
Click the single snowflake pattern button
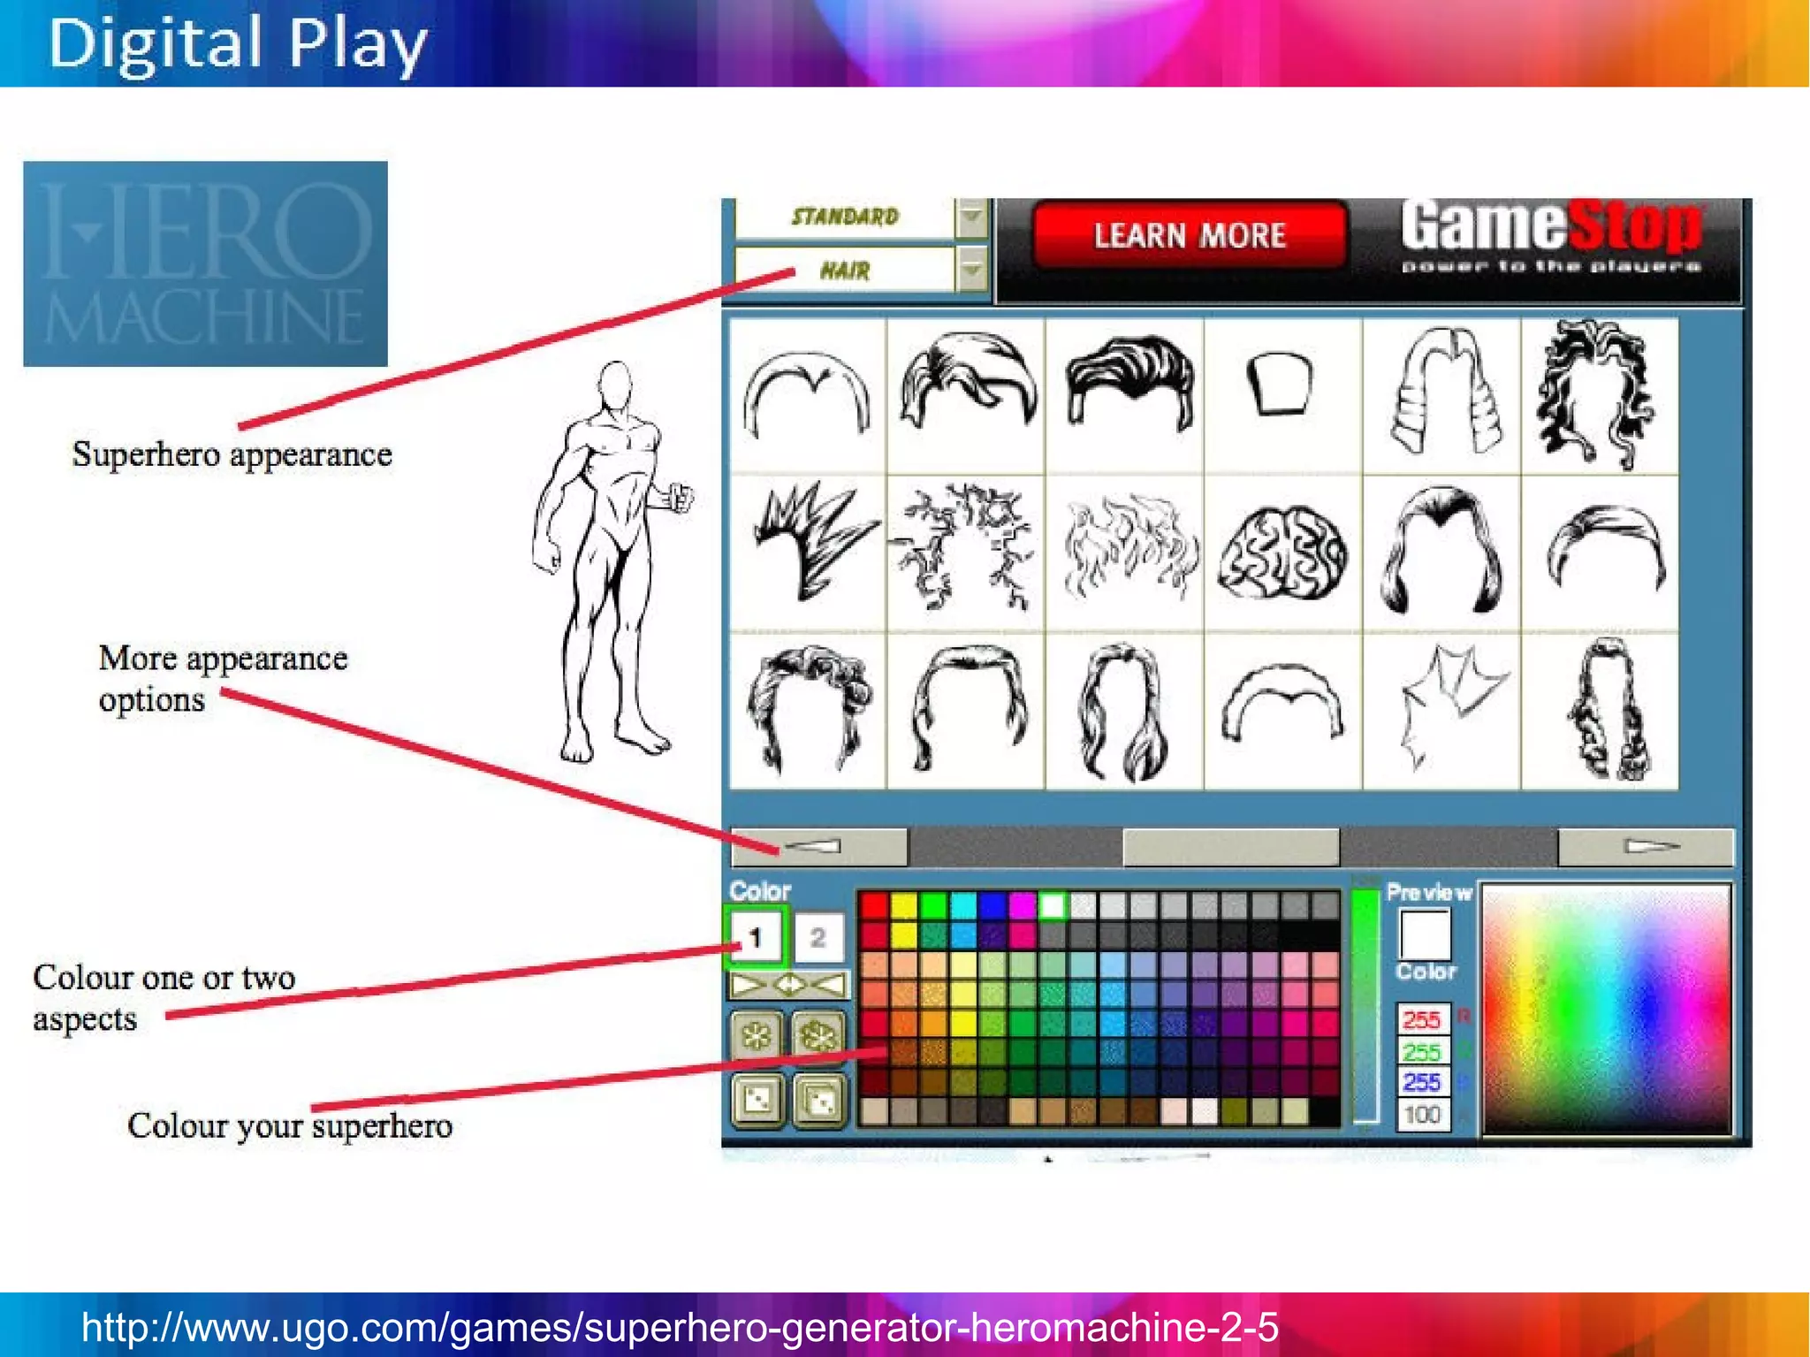(756, 1035)
